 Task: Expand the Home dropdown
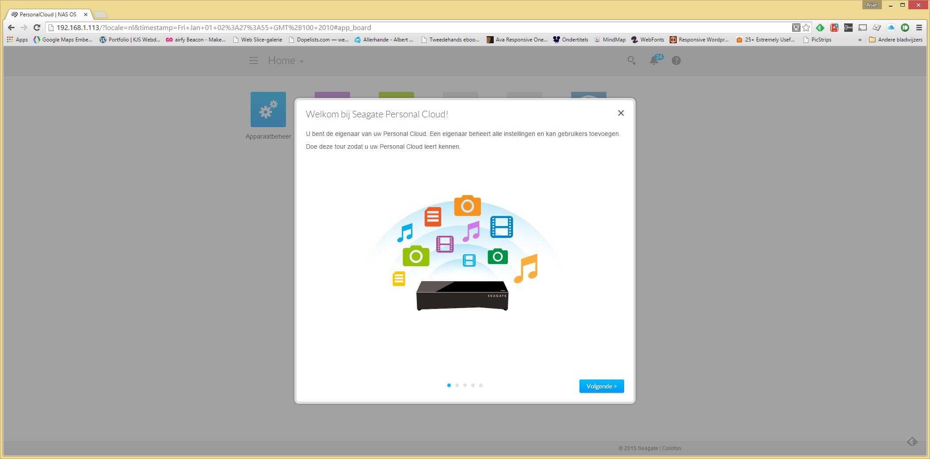tap(286, 60)
